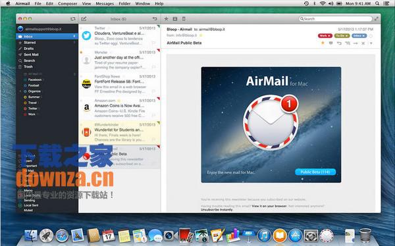Image resolution: width=395 pixels, height=246 pixels.
Task: Select the Summer label in the sidebar
Action: 34,97
